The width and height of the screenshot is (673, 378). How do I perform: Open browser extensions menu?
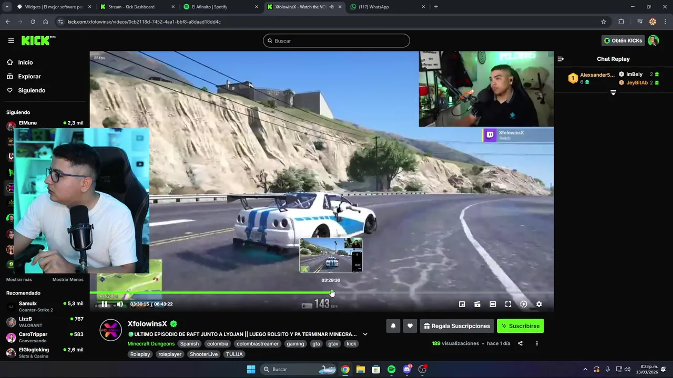click(x=621, y=22)
